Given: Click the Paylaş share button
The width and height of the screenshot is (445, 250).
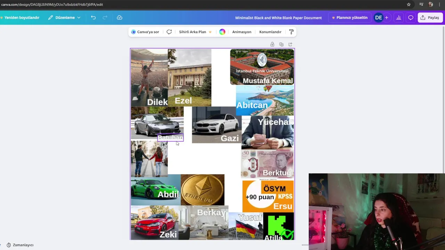Looking at the screenshot, I should [x=430, y=18].
